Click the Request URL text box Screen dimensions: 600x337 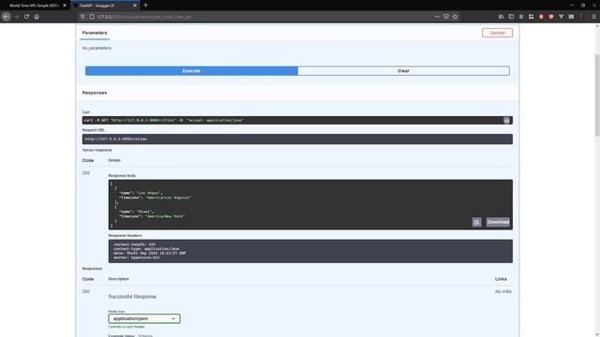click(x=297, y=139)
